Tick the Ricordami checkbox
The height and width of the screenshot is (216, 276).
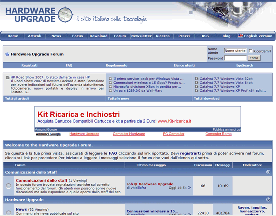[x=250, y=51]
